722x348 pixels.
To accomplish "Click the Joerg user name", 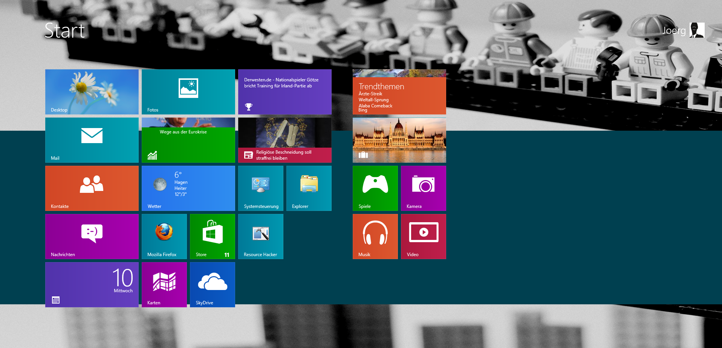I will coord(674,31).
